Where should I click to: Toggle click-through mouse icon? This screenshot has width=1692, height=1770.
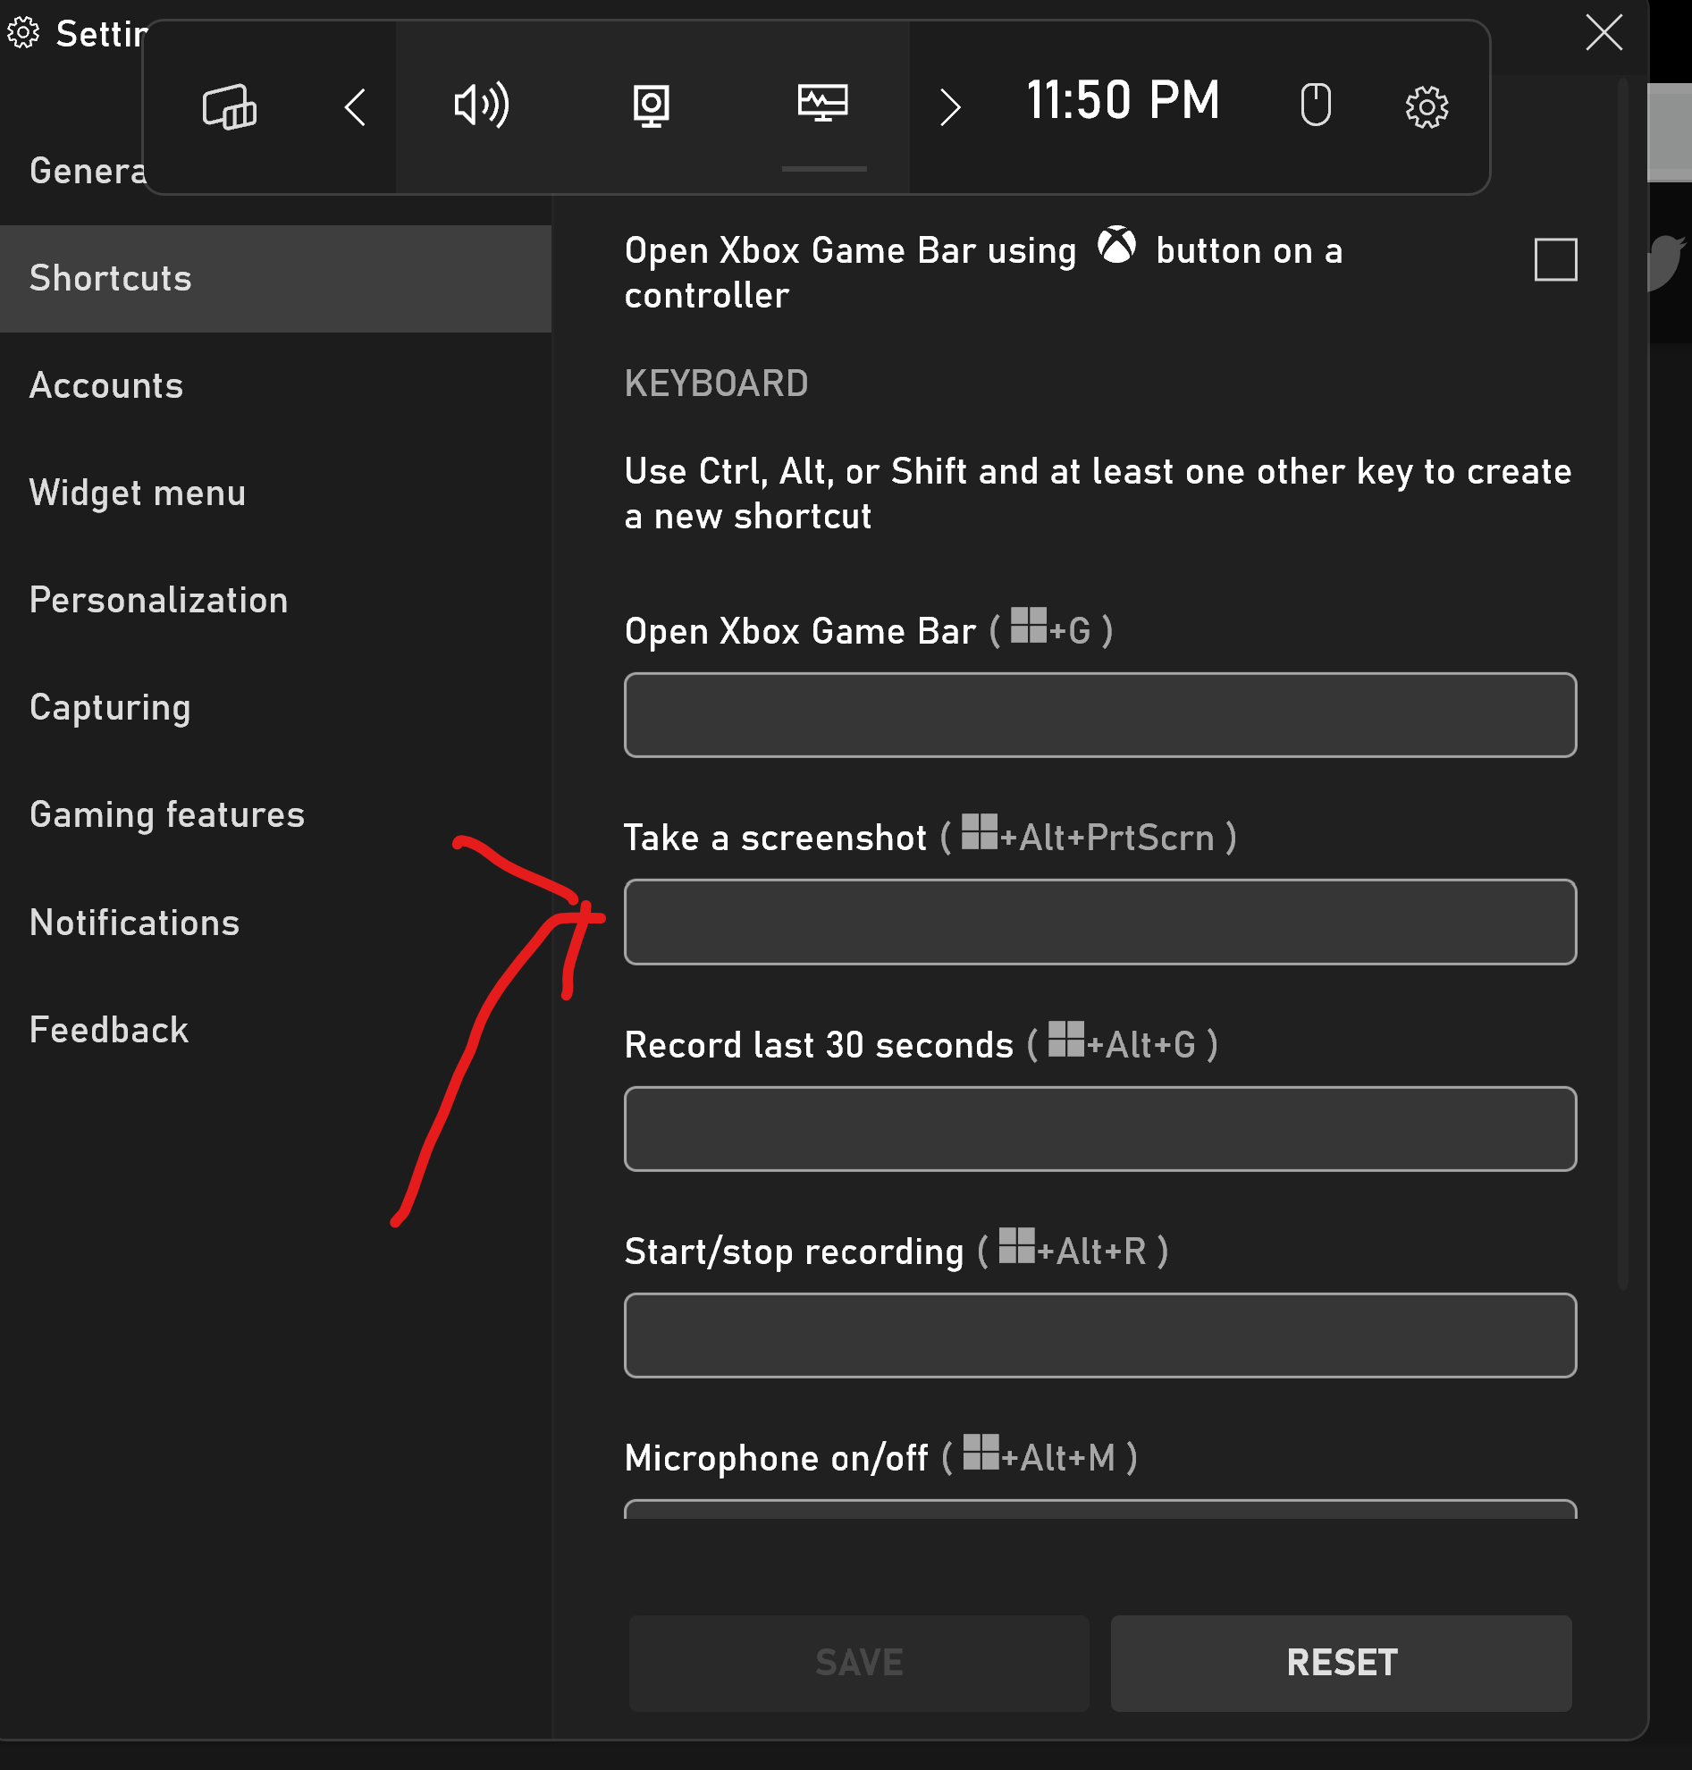point(1315,105)
